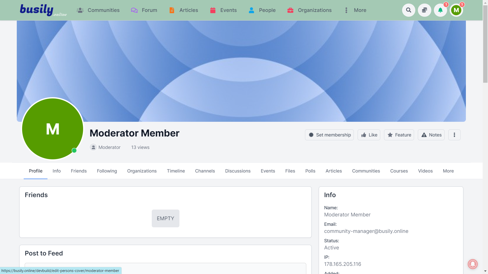488x274 pixels.
Task: Toggle Feature star for this member
Action: tap(399, 135)
